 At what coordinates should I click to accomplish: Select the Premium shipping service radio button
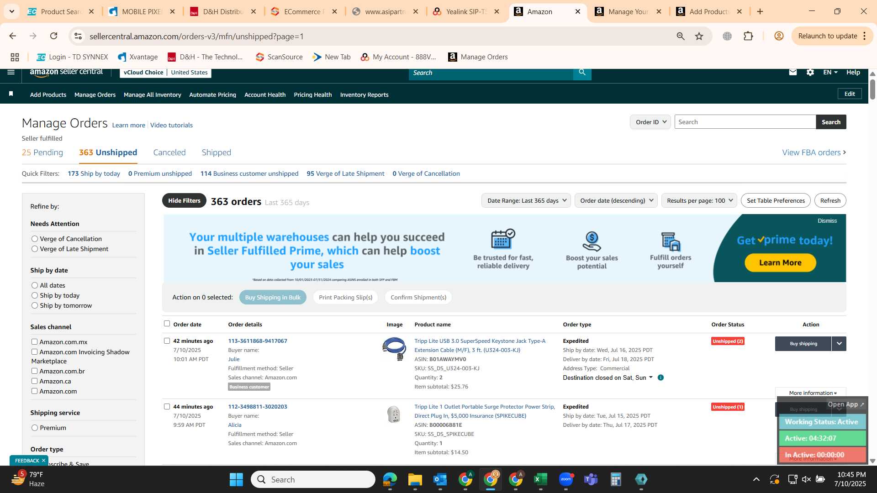click(x=34, y=428)
